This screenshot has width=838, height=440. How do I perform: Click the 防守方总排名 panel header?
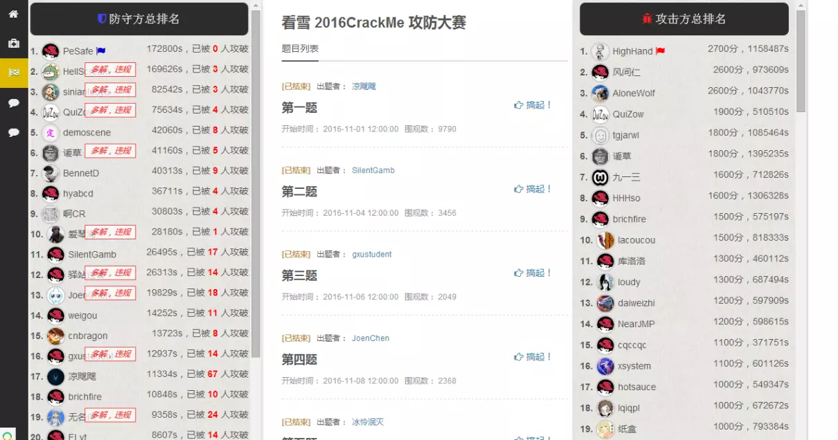(x=139, y=19)
